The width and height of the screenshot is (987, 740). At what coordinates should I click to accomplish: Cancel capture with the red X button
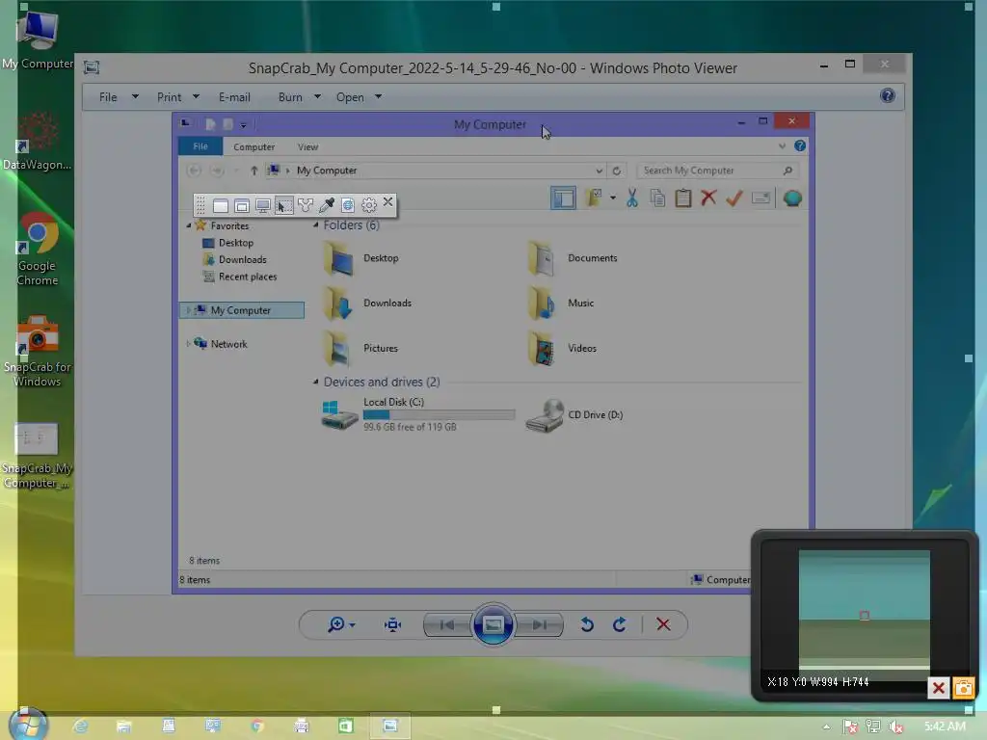click(x=938, y=688)
